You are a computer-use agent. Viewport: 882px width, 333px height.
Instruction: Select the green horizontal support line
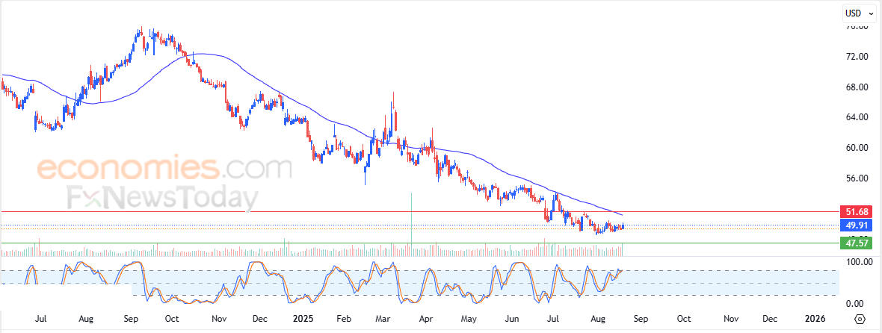coord(419,243)
